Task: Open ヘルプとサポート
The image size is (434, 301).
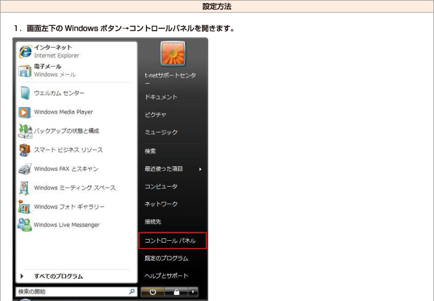Action: 166,276
